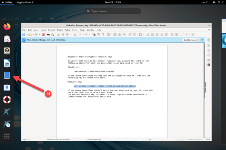Click the Insert Field icon
The height and width of the screenshot is (150, 226).
pyautogui.click(x=134, y=34)
